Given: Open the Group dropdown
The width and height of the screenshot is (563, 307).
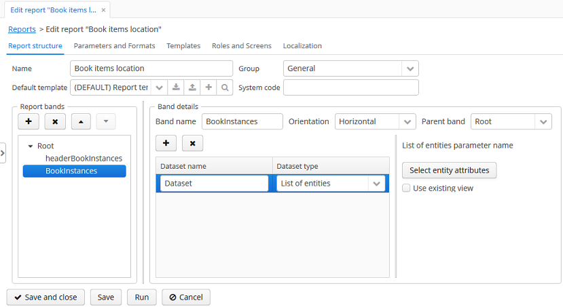Looking at the screenshot, I should [x=410, y=68].
